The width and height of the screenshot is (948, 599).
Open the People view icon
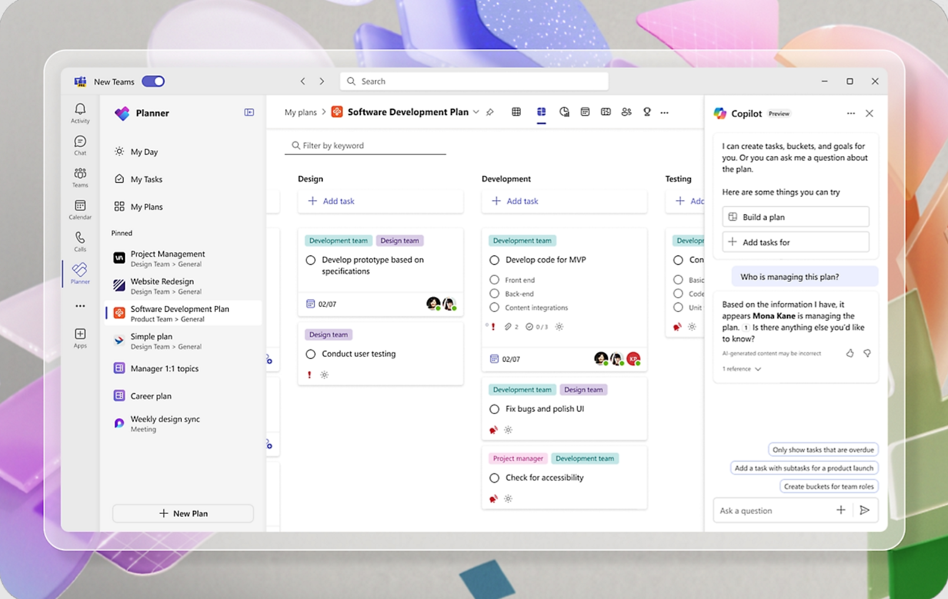(626, 112)
